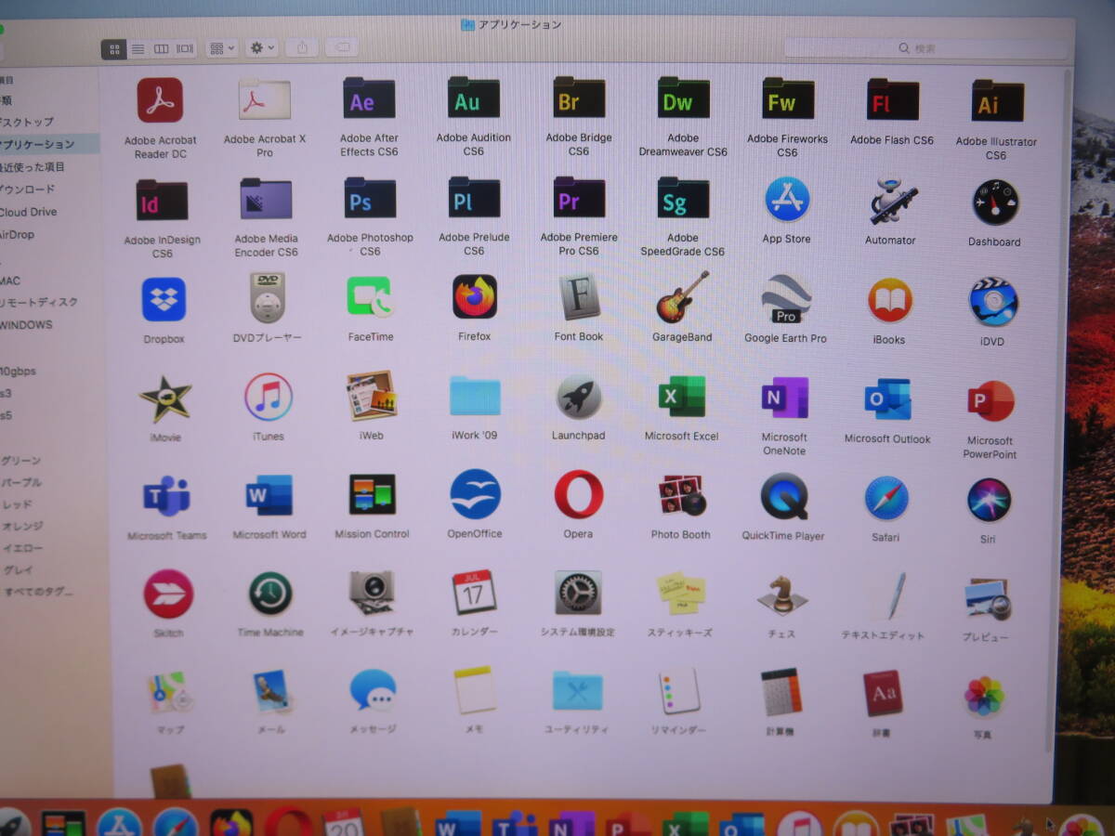Select the OpenOffice app icon

[x=475, y=494]
